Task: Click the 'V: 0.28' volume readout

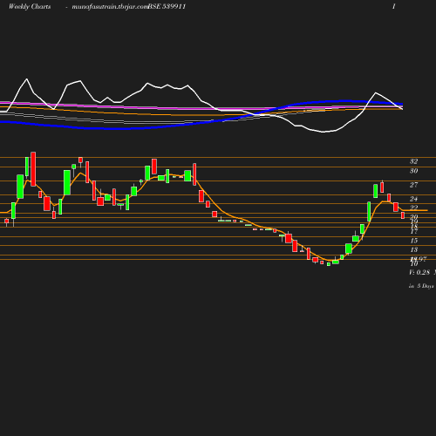Action: 419,272
